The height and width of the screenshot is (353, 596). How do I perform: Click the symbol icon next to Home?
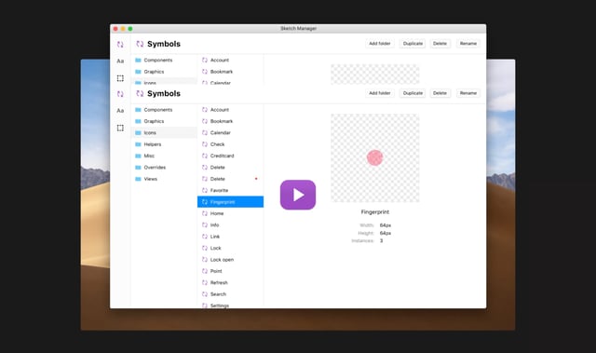(205, 213)
